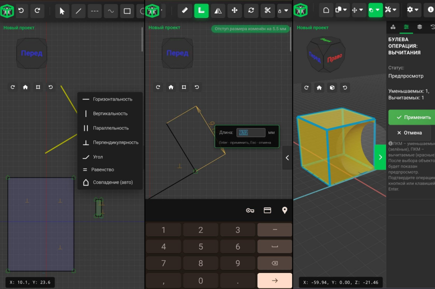435x289 pixels.
Task: Click the home view icon in right 3D panel
Action: coord(319,87)
